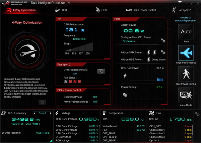The height and width of the screenshot is (143, 201).
Task: Open the 4-Way Optimization tab
Action: click(x=21, y=10)
